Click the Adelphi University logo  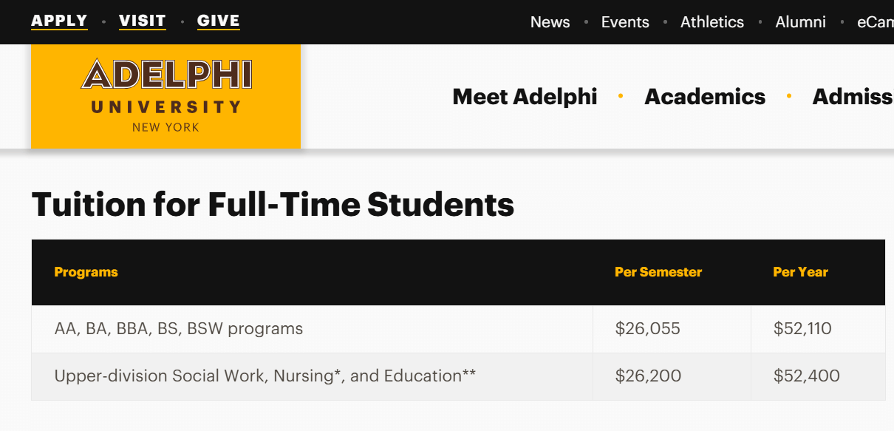click(165, 96)
